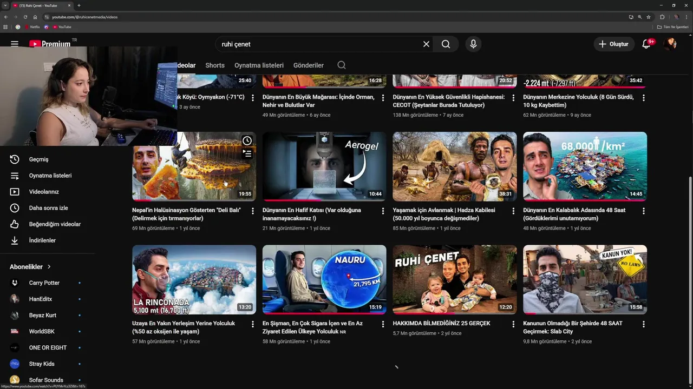Screen dimensions: 693x389
Task: Play the Hadza tribe video thumbnail
Action: coord(455,166)
